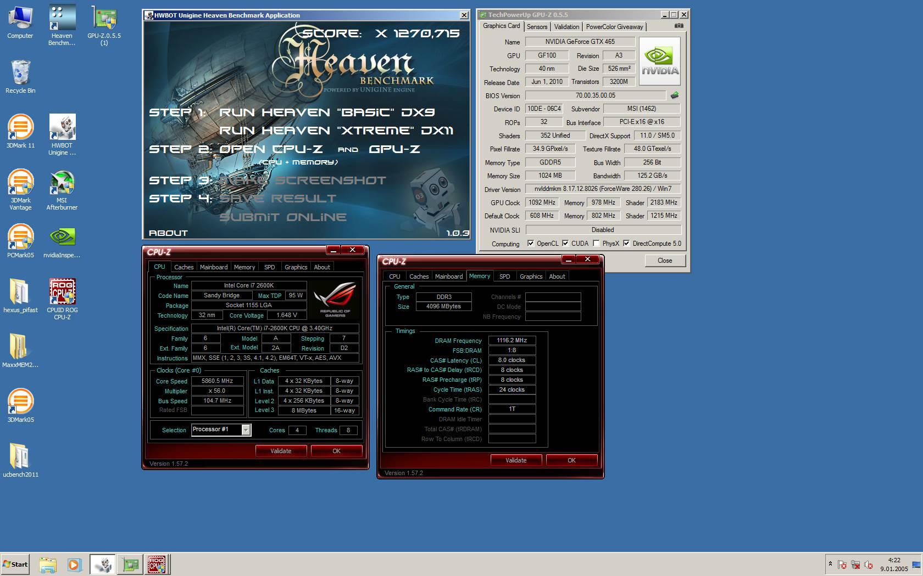
Task: Open GPU-Z.0.5.5 desktop icon
Action: pos(104,25)
